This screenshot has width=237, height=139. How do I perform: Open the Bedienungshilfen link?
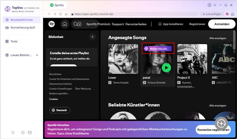(x=58, y=93)
